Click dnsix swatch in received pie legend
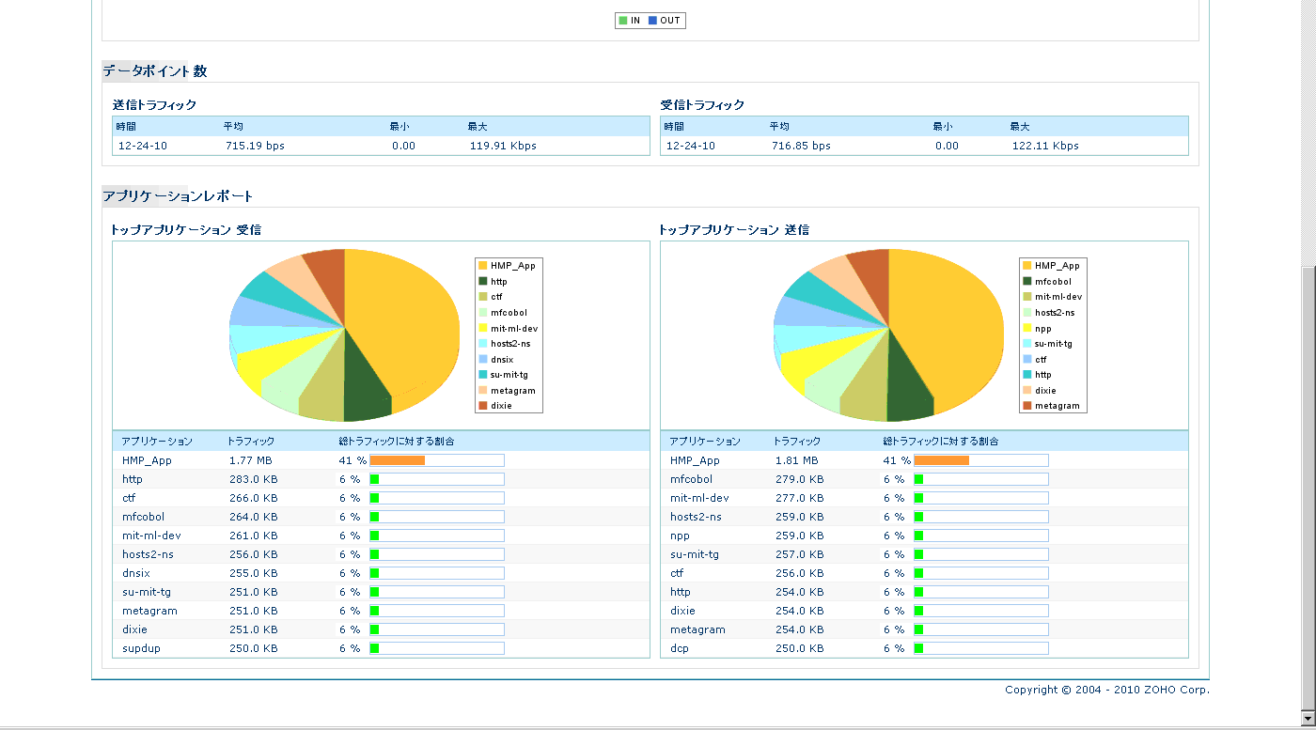Viewport: 1316px width, 730px height. [483, 359]
